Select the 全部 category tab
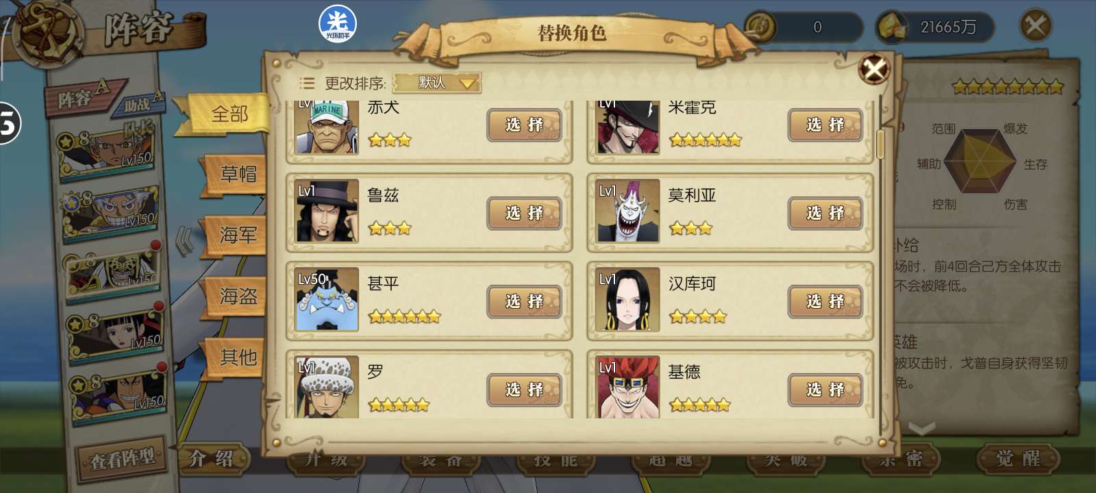Image resolution: width=1096 pixels, height=493 pixels. 227,114
